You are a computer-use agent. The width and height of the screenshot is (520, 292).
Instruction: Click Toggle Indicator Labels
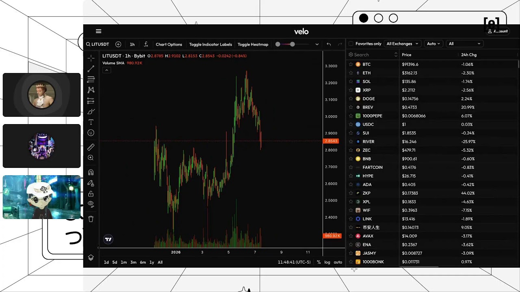coord(210,44)
